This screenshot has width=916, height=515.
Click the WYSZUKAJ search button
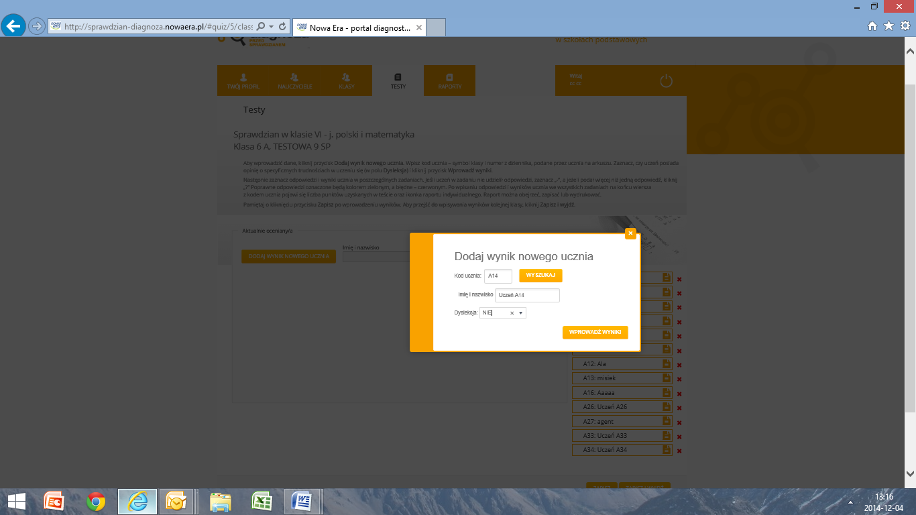coord(540,276)
